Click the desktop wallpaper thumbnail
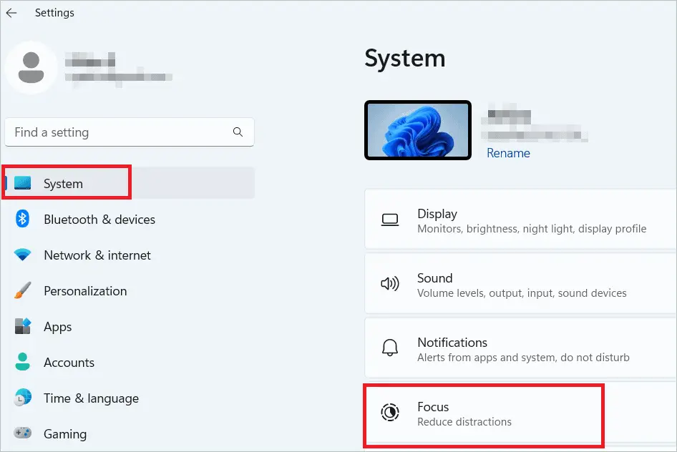 pyautogui.click(x=418, y=130)
